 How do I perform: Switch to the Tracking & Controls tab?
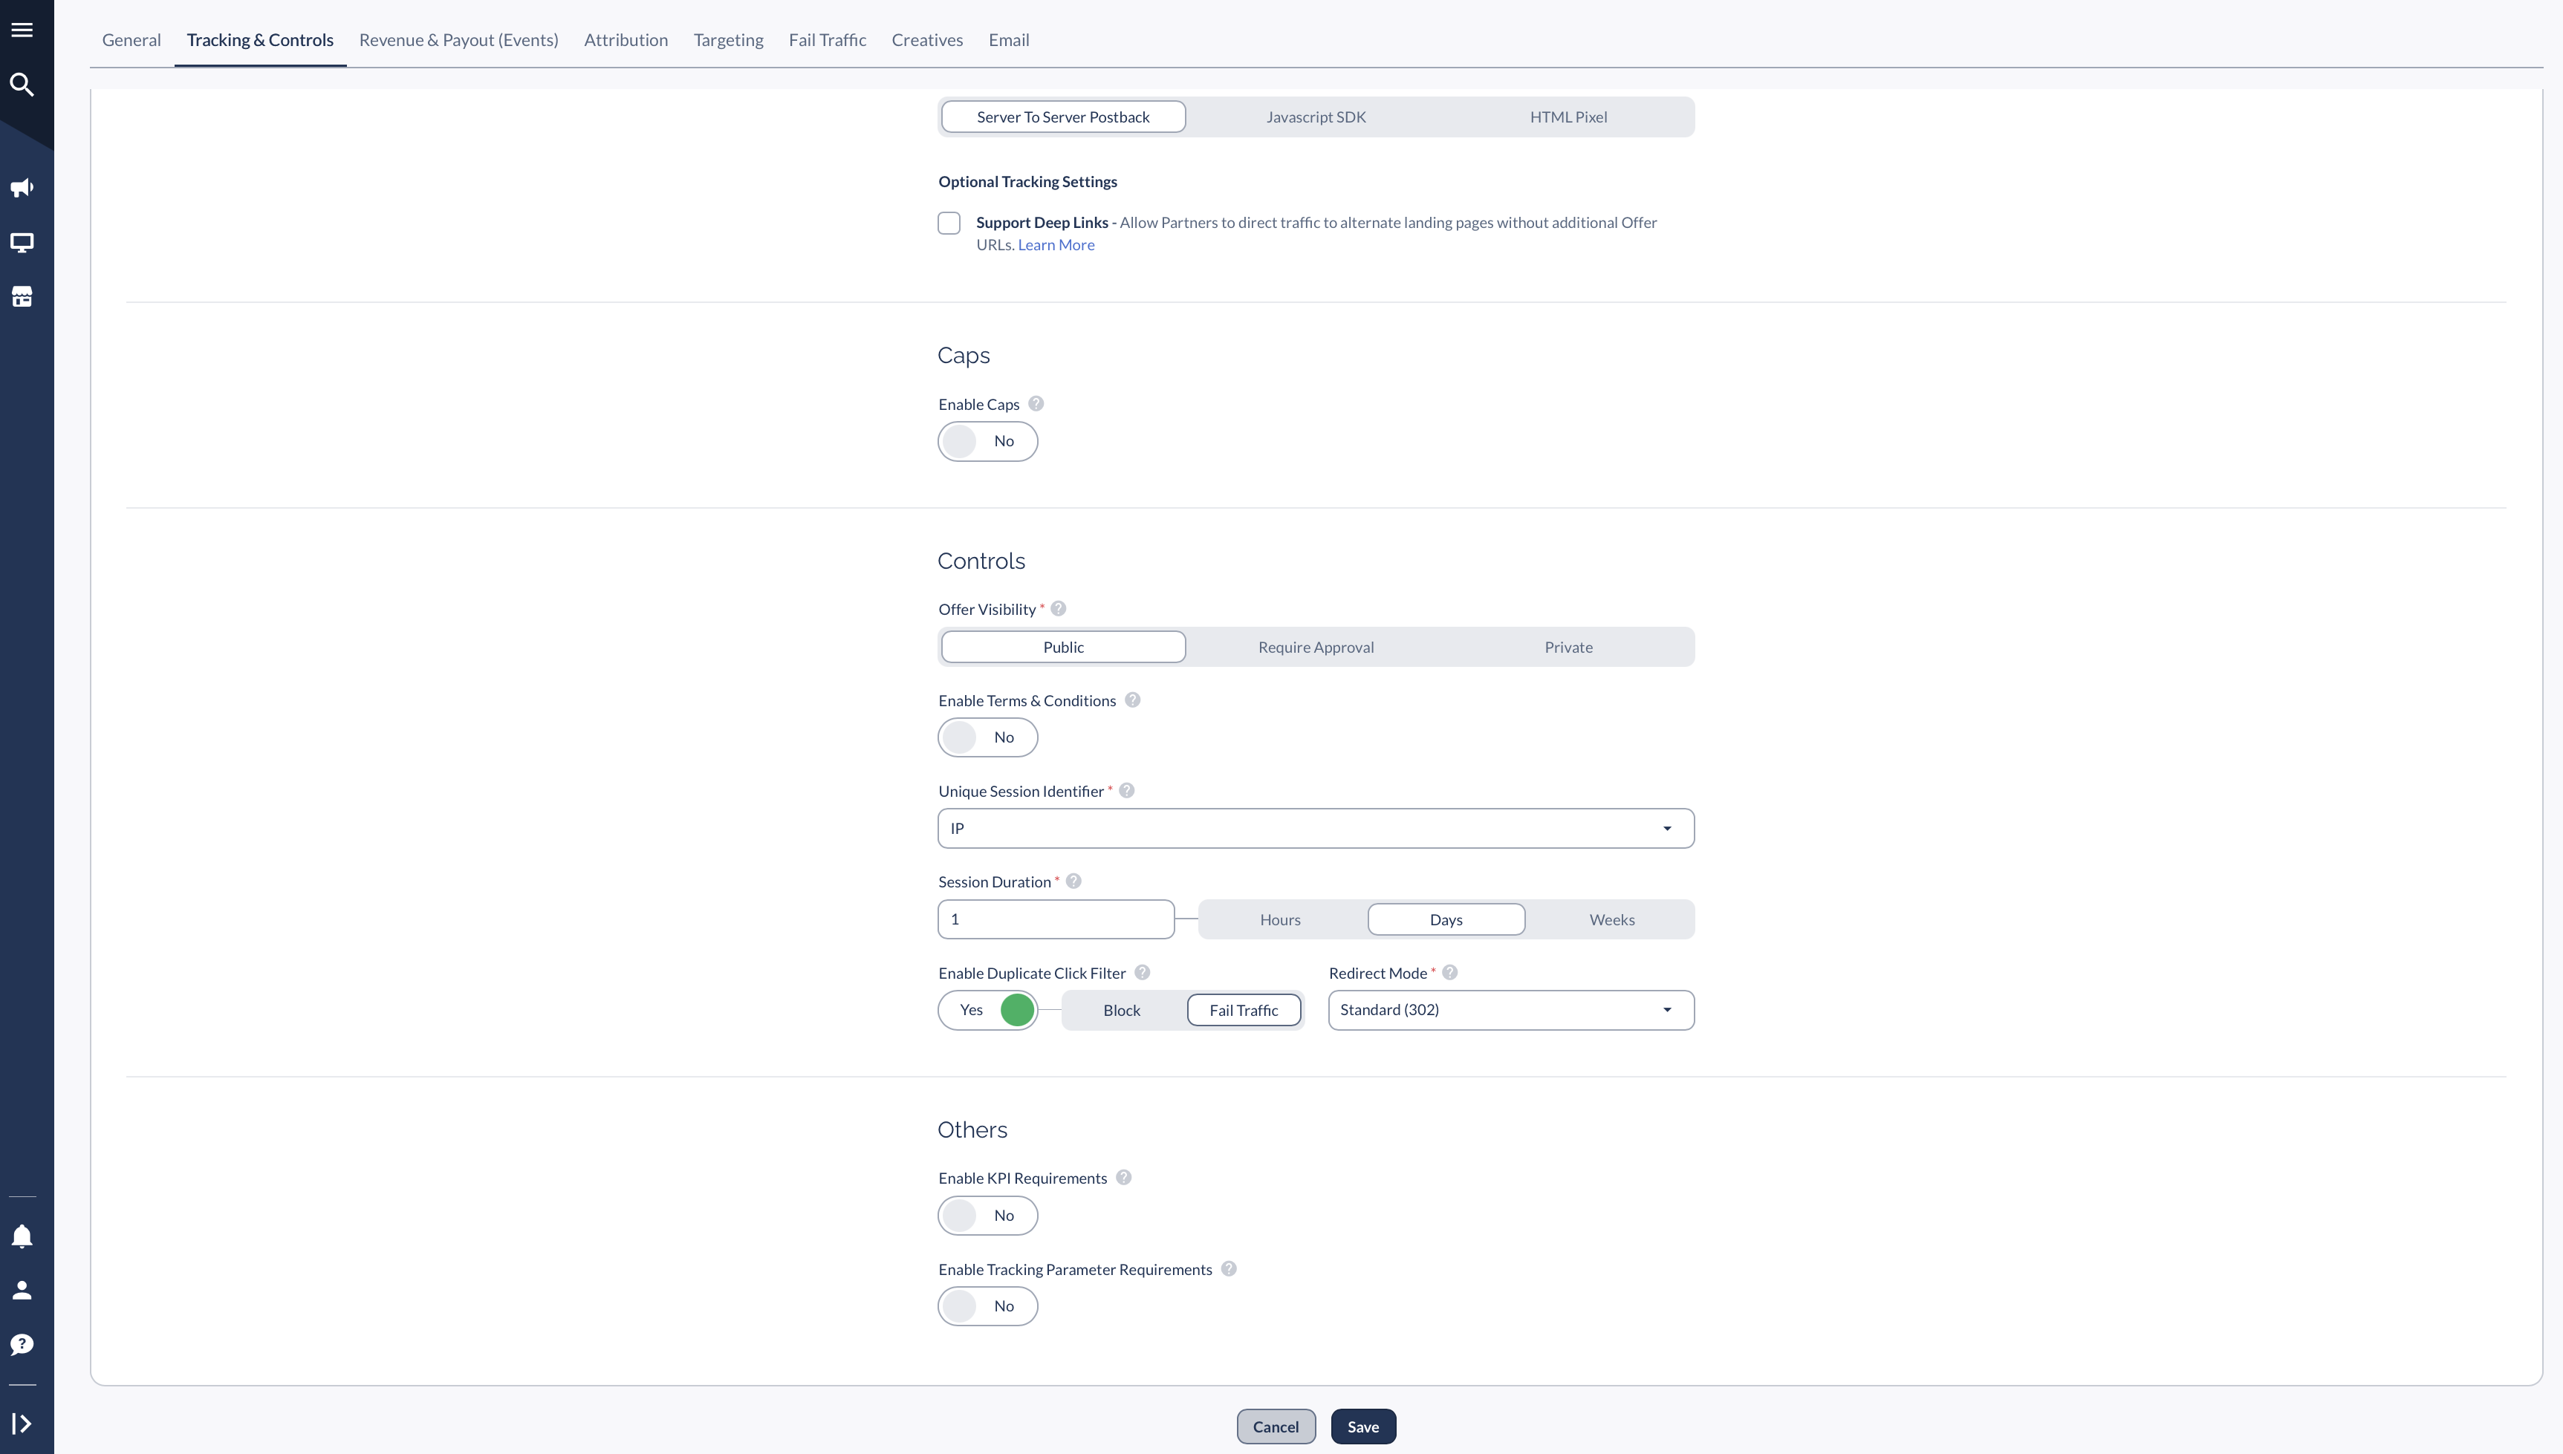point(260,40)
